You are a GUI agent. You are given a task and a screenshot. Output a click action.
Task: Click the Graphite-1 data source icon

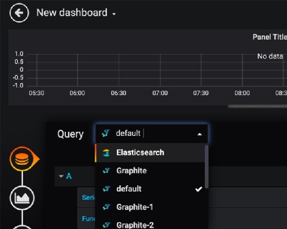coord(106,207)
